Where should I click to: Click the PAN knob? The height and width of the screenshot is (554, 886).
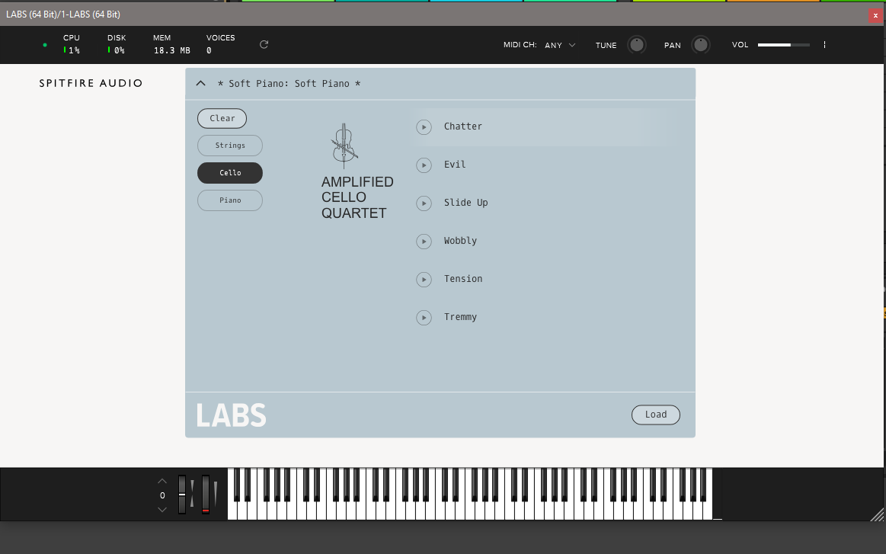point(701,45)
